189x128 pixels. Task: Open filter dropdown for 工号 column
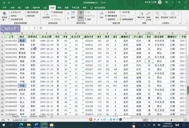16,37
